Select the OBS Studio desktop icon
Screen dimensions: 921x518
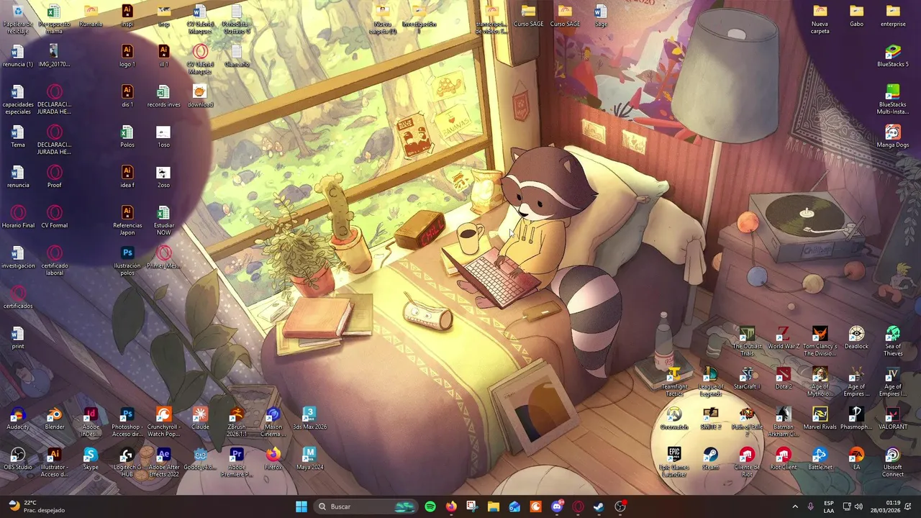click(18, 459)
